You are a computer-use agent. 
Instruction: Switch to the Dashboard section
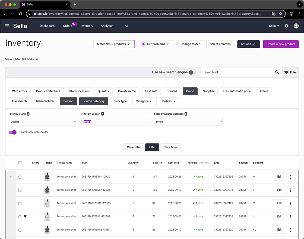click(x=47, y=26)
